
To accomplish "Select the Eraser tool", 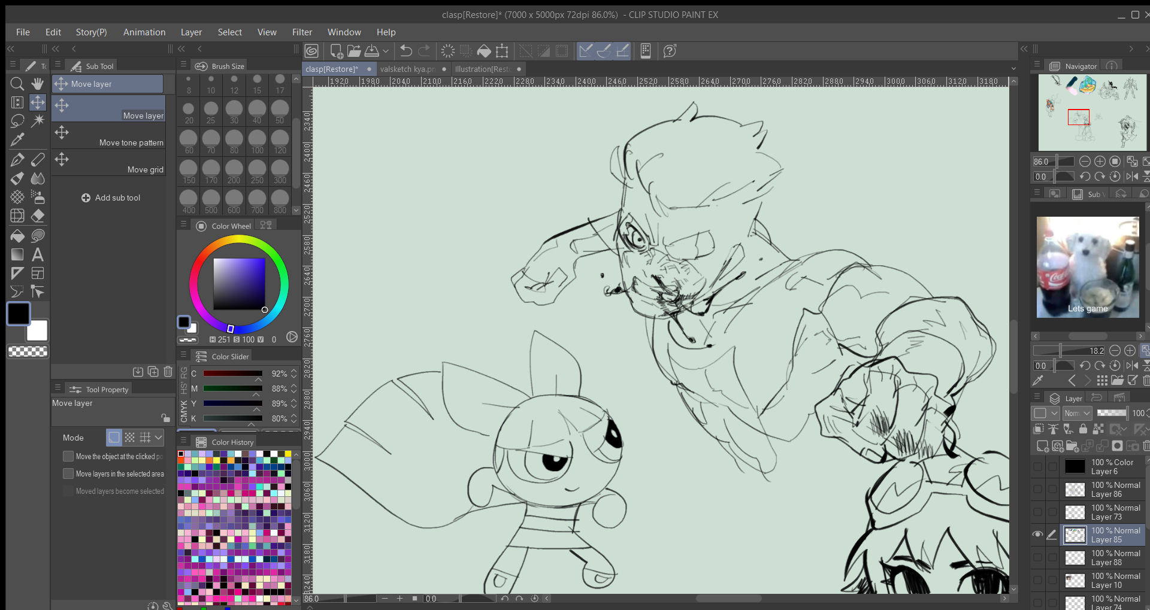I will [x=38, y=216].
